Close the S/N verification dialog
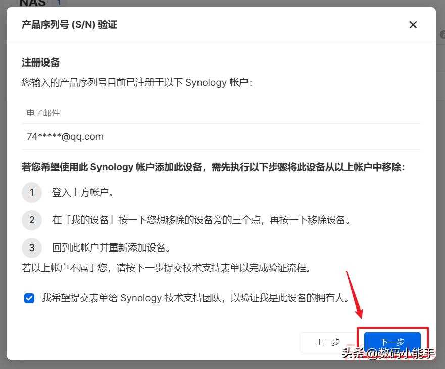The image size is (445, 369). pyautogui.click(x=413, y=25)
